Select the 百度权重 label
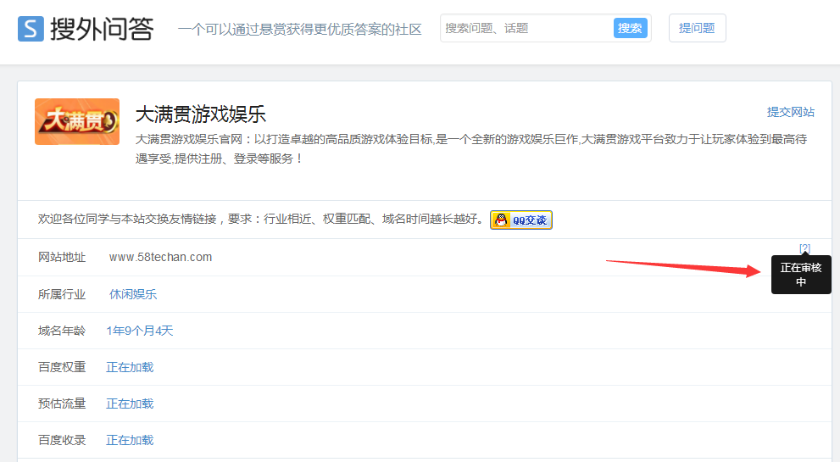Screen dimensions: 840x462 (62, 367)
